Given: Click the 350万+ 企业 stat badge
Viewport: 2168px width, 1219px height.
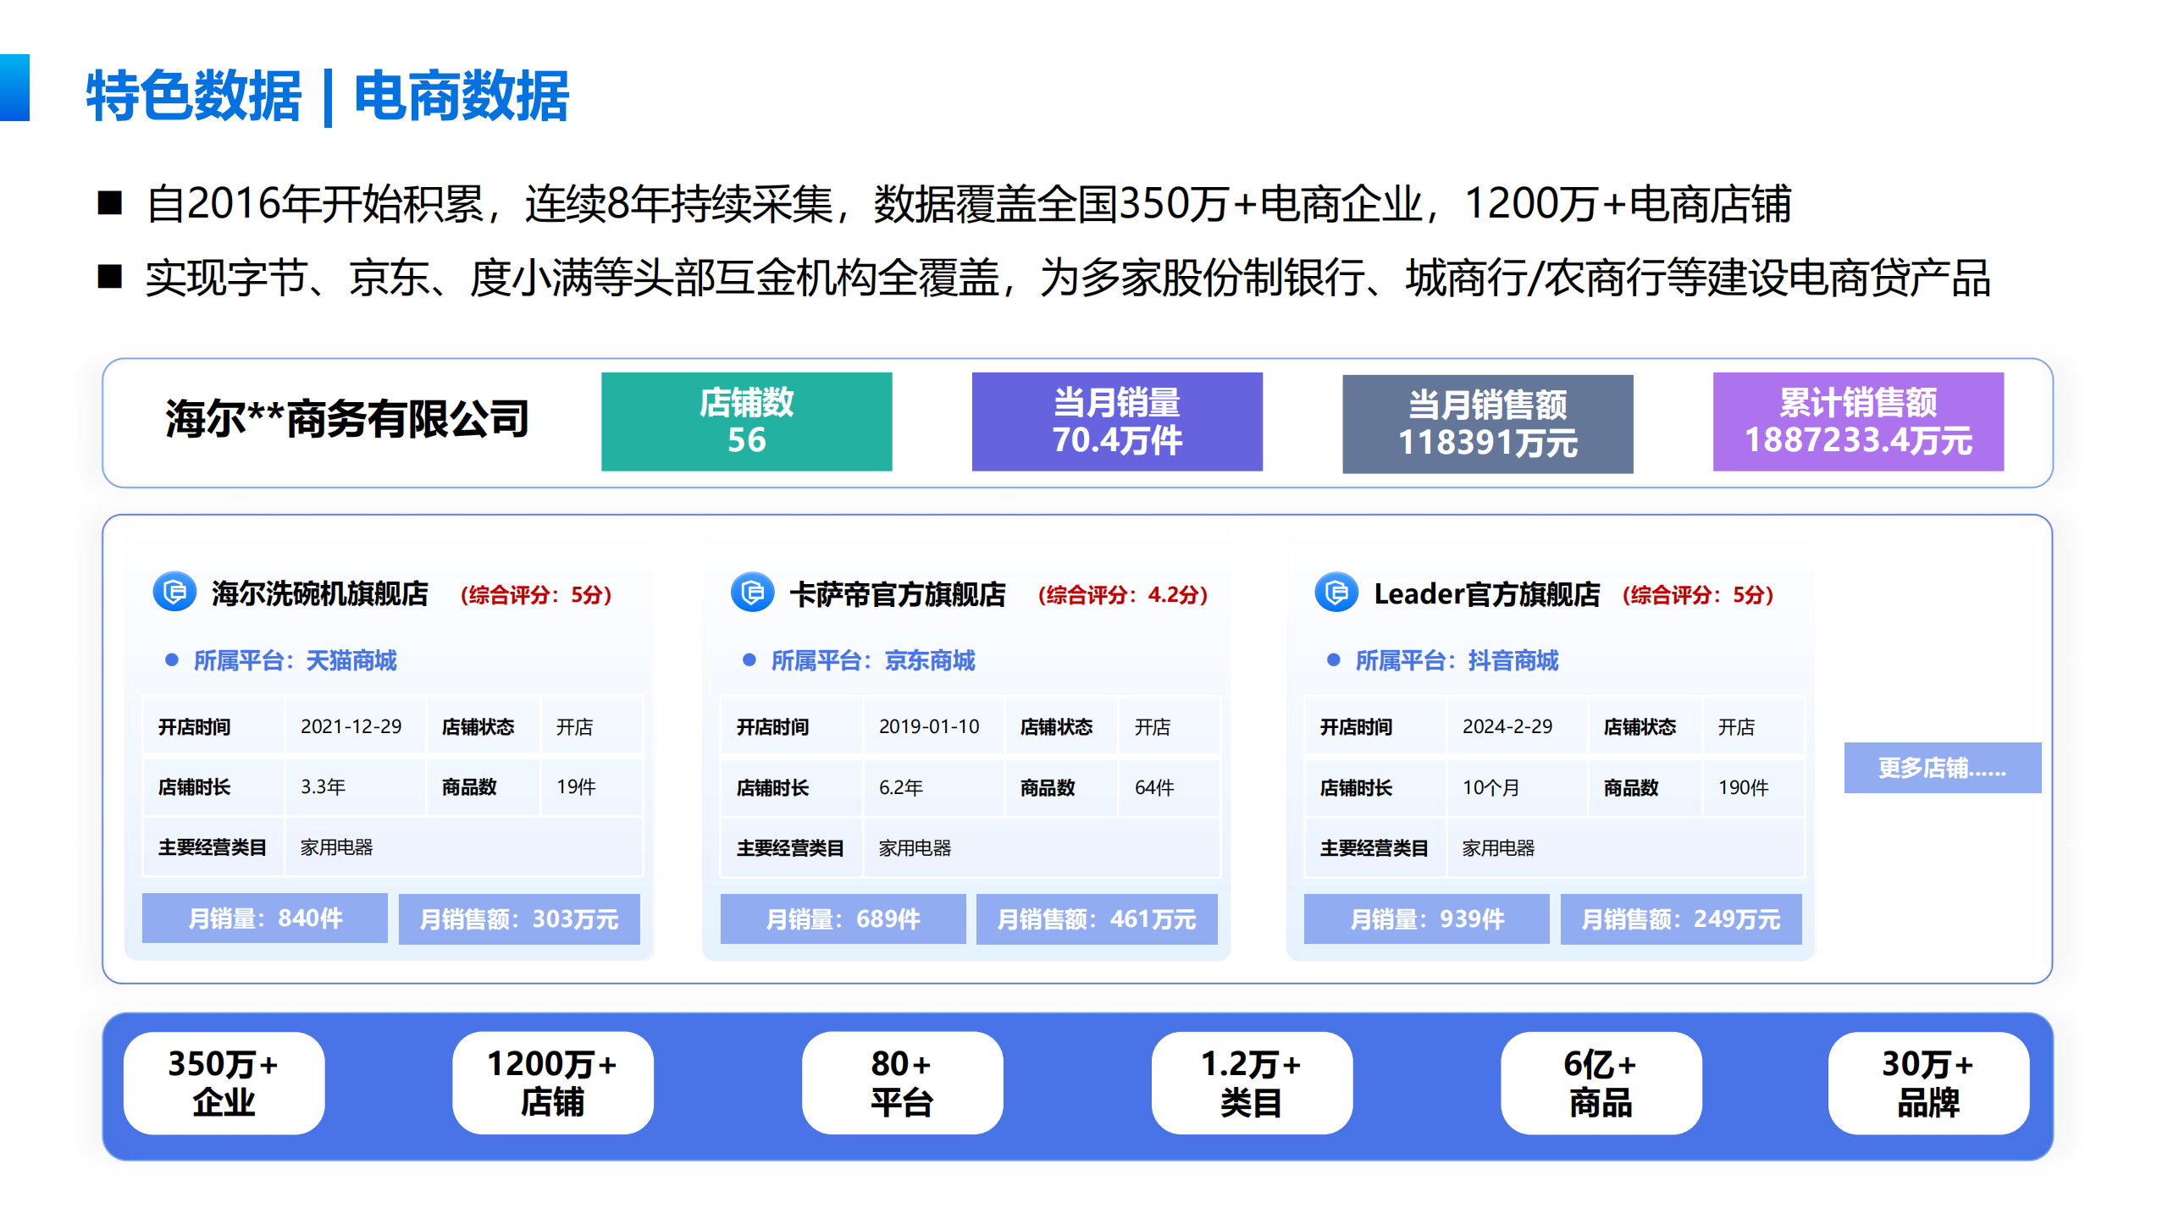Looking at the screenshot, I should pyautogui.click(x=224, y=1083).
